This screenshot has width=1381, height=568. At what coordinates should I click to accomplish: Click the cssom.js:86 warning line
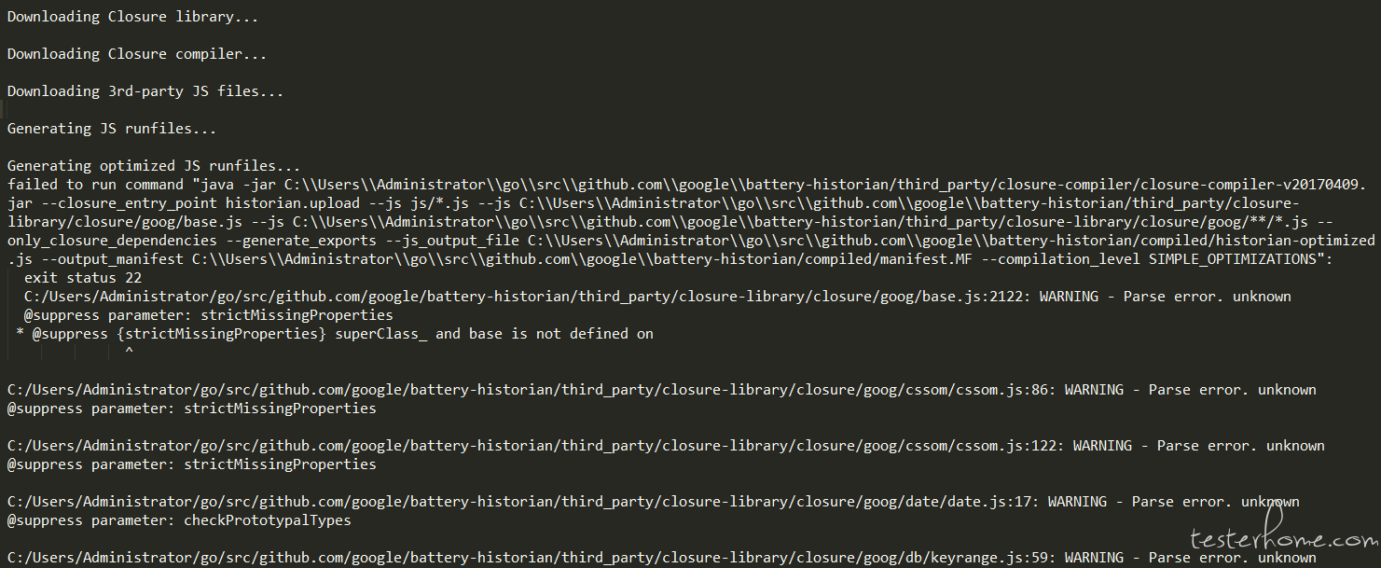tap(661, 390)
